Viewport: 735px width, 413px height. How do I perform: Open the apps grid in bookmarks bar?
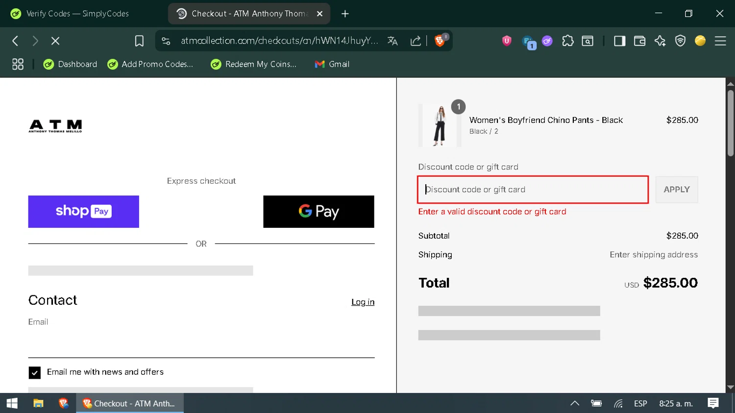(x=18, y=64)
